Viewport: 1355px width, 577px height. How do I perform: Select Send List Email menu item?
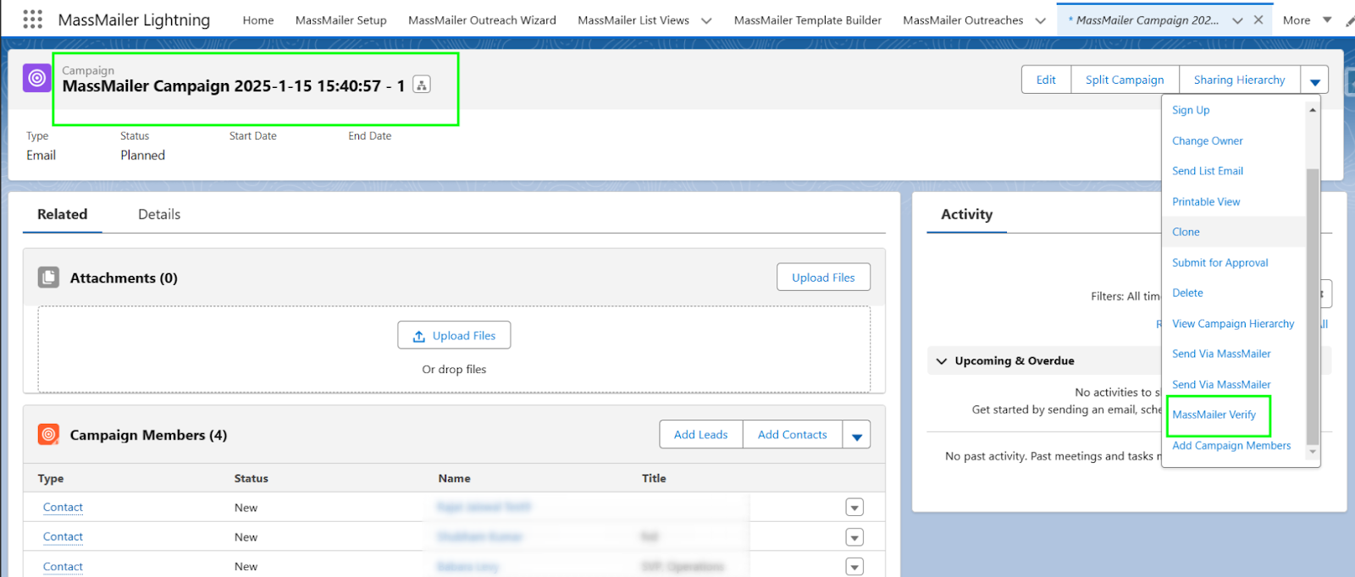[x=1208, y=171]
